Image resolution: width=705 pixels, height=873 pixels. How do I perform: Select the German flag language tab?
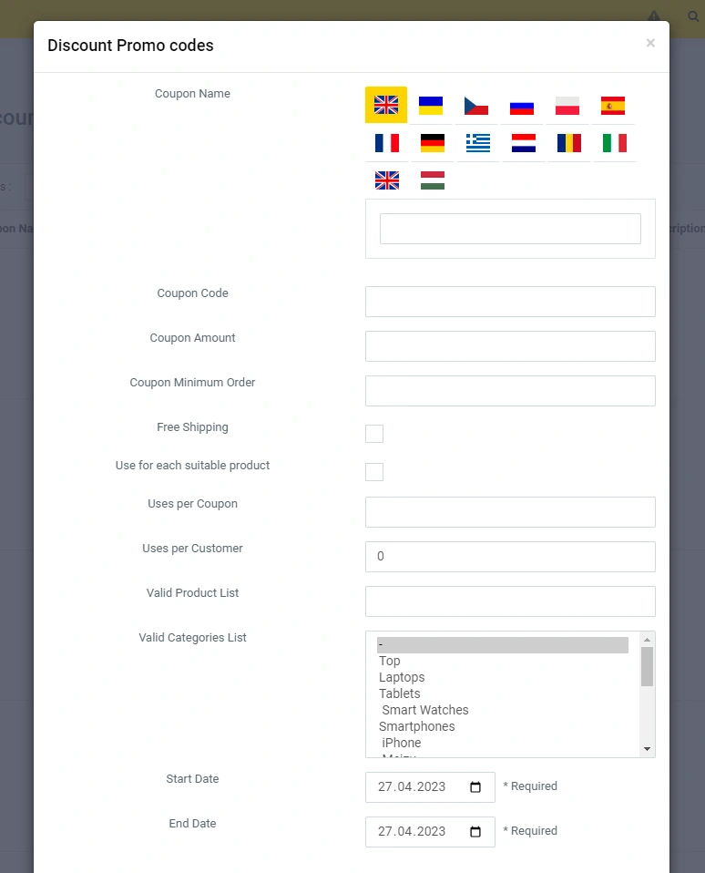(x=433, y=143)
